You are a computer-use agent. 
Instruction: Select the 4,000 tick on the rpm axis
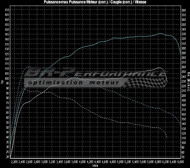point(83,162)
